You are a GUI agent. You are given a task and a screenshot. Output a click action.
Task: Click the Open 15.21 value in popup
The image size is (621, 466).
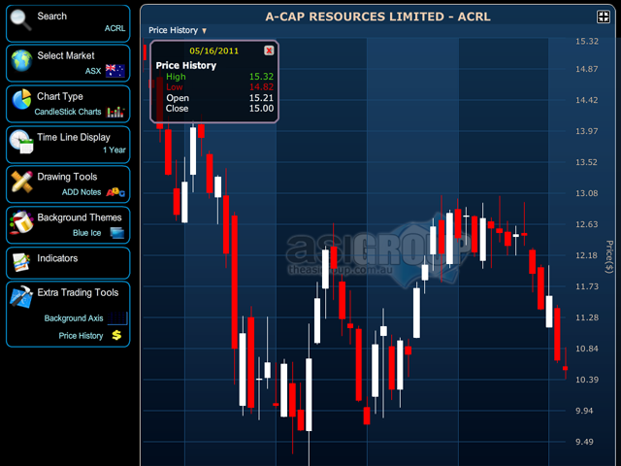coord(261,98)
